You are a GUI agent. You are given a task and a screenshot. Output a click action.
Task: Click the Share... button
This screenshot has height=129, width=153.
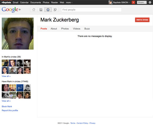142,2
